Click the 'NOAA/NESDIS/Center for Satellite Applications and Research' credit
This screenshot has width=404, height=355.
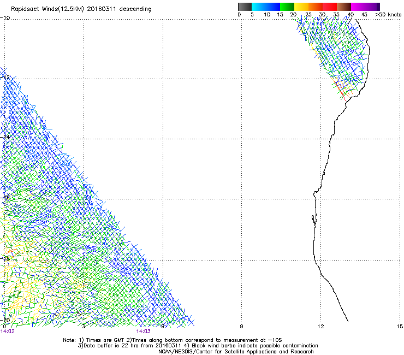pyautogui.click(x=236, y=352)
